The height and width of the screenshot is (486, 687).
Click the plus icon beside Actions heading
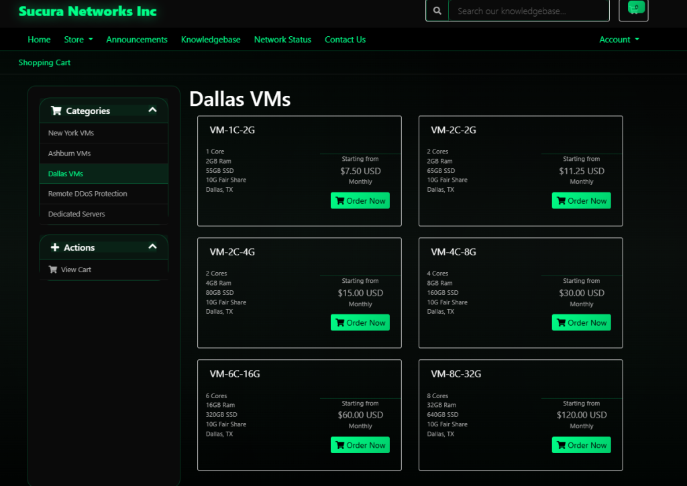pos(55,247)
